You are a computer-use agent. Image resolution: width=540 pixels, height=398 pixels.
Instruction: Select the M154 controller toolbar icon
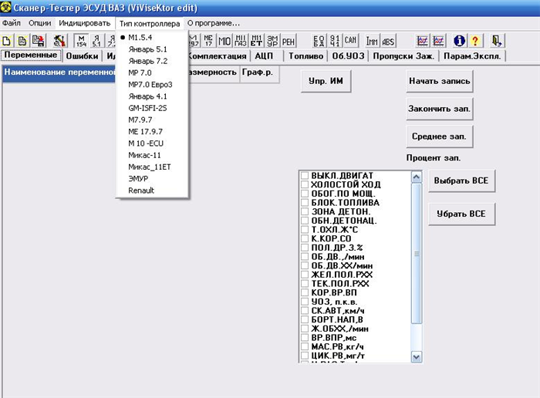click(81, 41)
